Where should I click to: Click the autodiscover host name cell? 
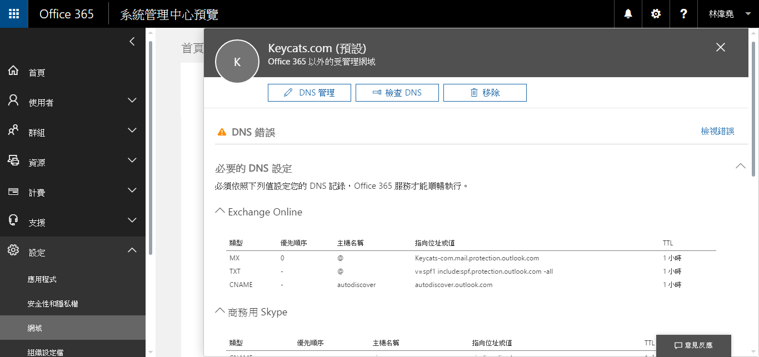(357, 285)
